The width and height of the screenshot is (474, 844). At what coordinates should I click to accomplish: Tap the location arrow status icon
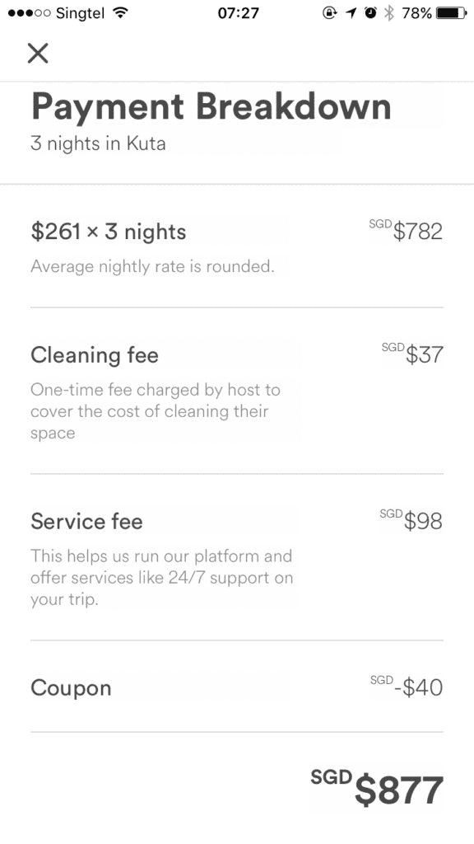[x=351, y=13]
